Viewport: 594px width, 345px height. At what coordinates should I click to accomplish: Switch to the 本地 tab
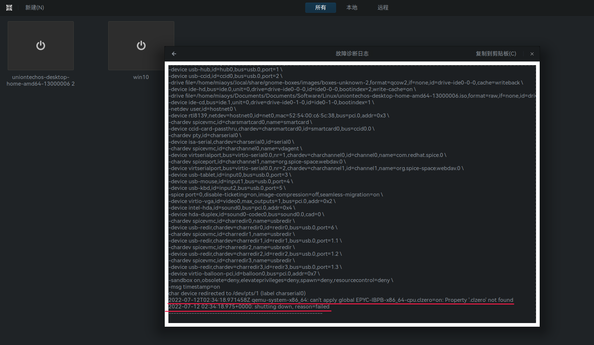coord(351,8)
